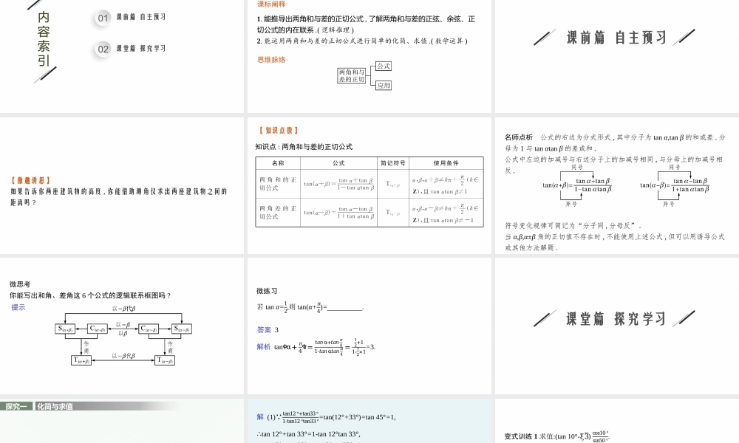Image resolution: width=739 pixels, height=443 pixels.
Task: Select the numbered badge icon '01' in 内容索引
Action: pos(102,18)
